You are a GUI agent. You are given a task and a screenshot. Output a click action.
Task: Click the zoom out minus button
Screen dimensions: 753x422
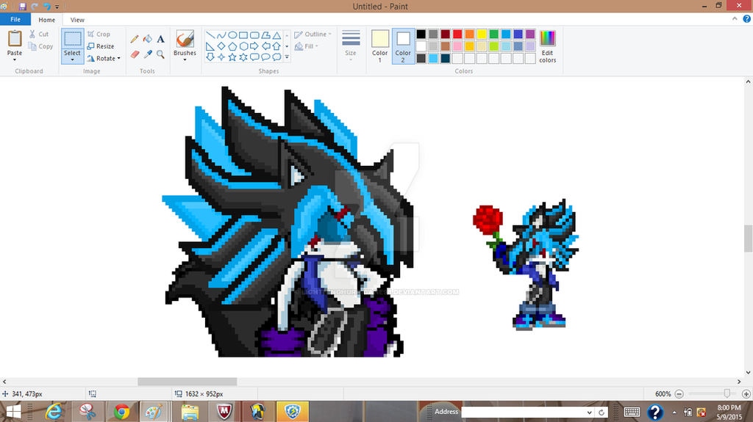point(679,393)
